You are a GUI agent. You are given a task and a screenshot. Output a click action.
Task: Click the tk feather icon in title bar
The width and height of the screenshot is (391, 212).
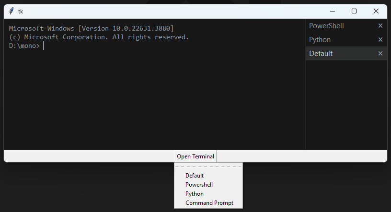[11, 11]
